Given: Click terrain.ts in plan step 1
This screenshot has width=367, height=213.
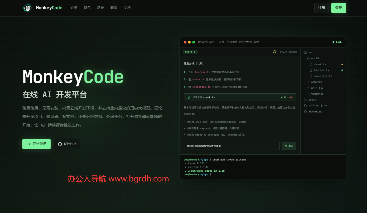Looking at the screenshot, I should tap(202, 72).
